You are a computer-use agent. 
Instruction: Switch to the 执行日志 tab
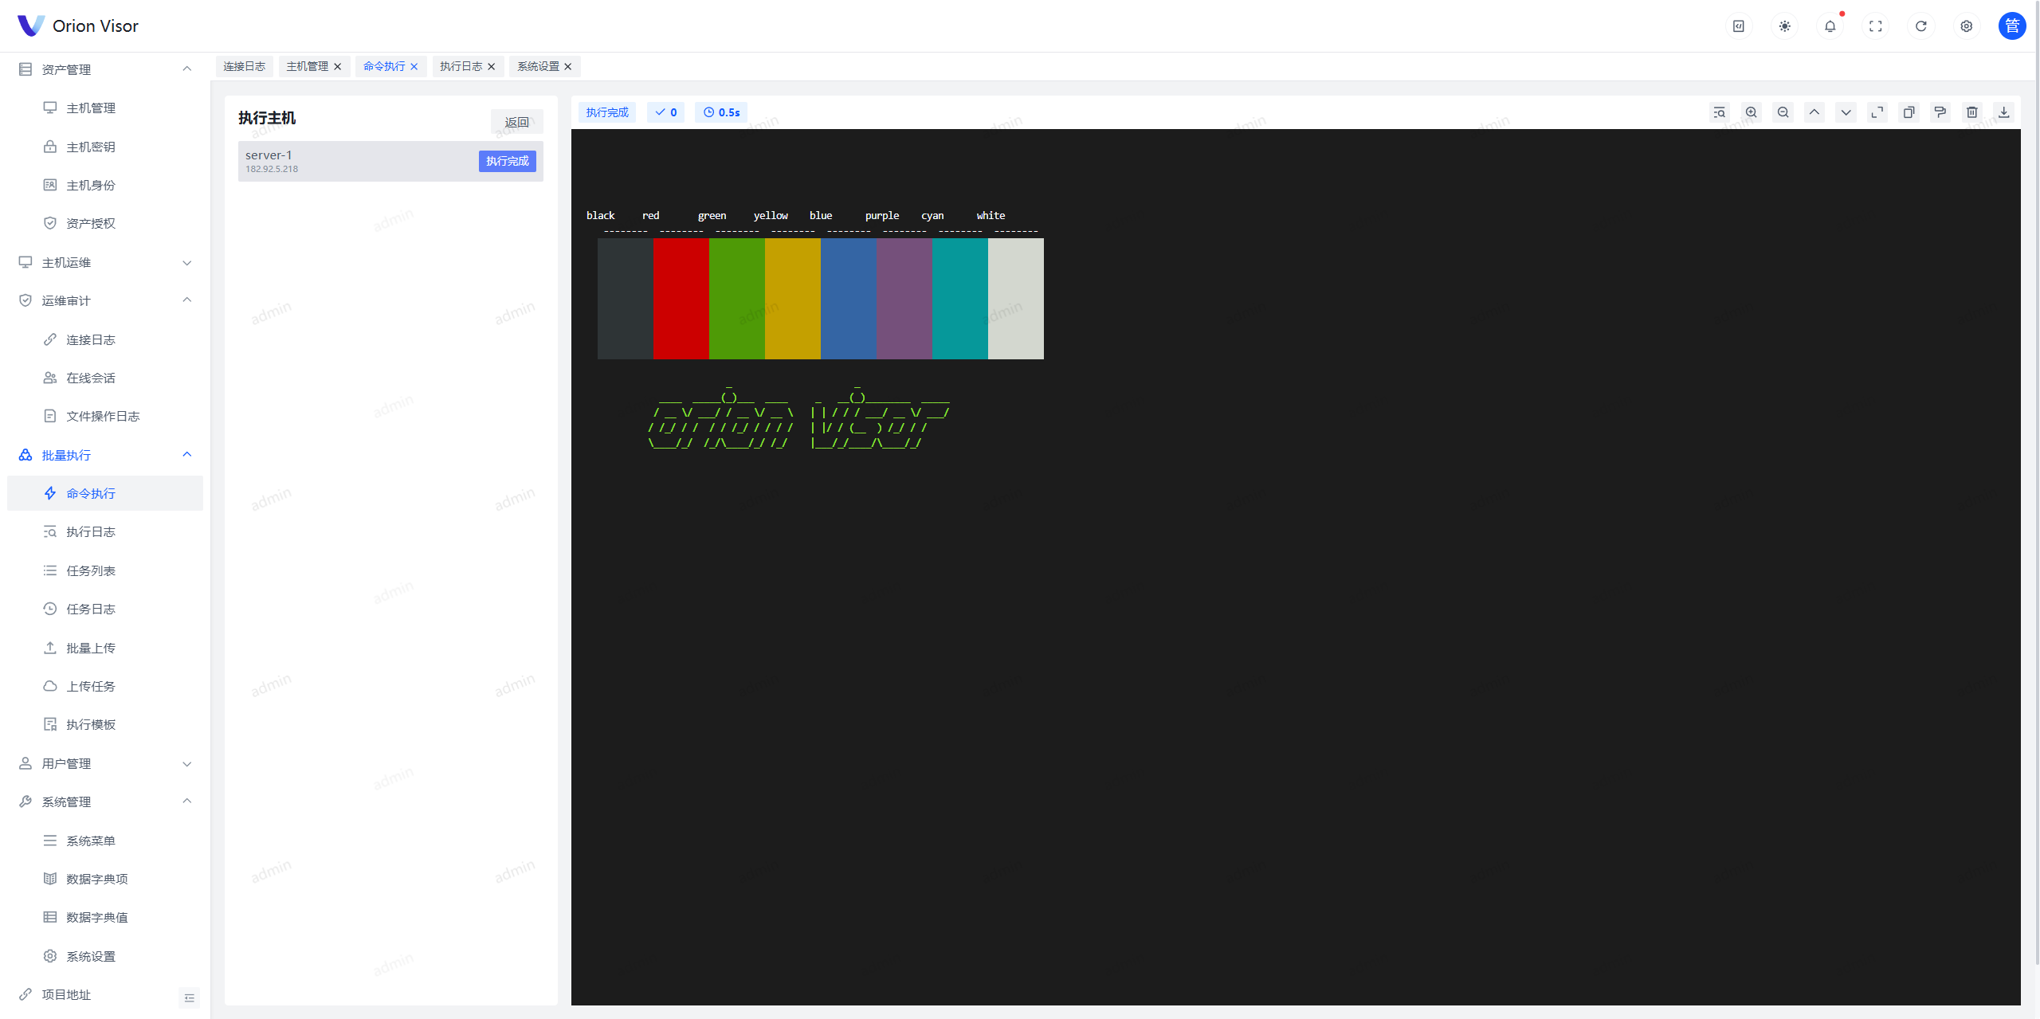pyautogui.click(x=461, y=66)
